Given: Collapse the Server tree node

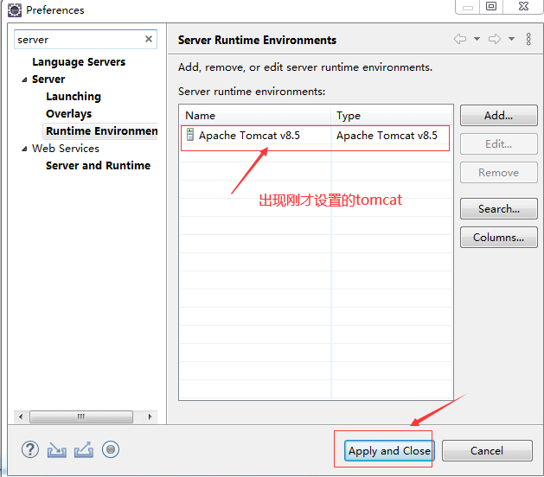Looking at the screenshot, I should point(24,79).
